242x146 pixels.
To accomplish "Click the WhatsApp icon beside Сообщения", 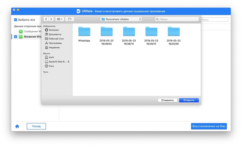I will point(21,32).
